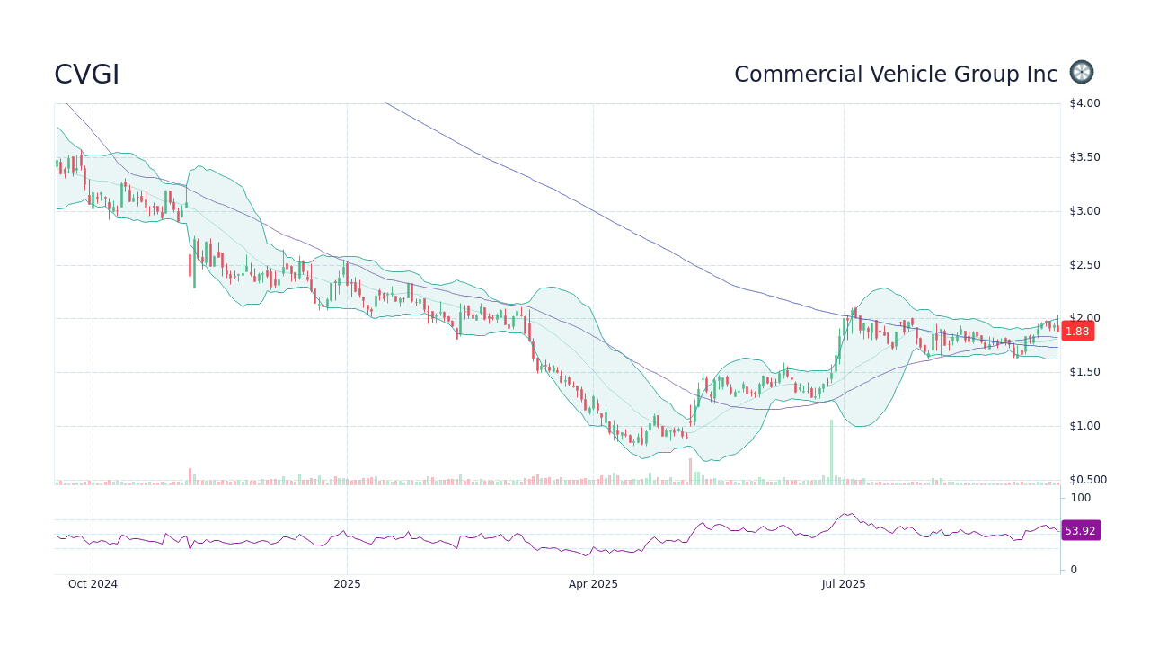1150x647 pixels.
Task: Click the Apr 2025 date label
Action: pyautogui.click(x=593, y=584)
